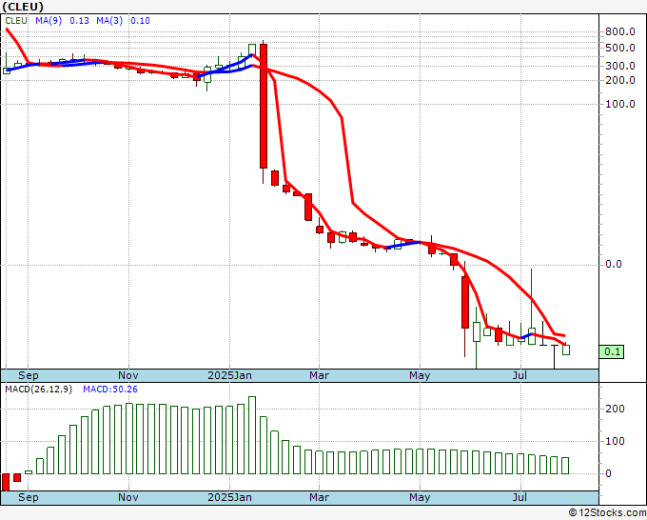Click the 0 MACD axis label
This screenshot has width=647, height=520.
(x=608, y=473)
